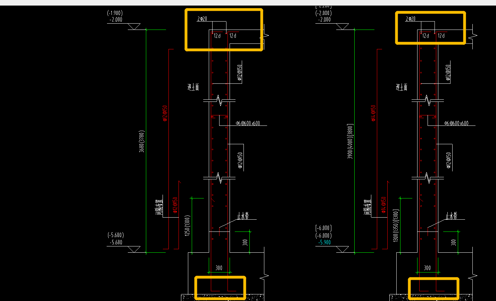Select the "(-6.000)" parenthesized elevation label
Viewport: 496px width, 301px height.
324,235
